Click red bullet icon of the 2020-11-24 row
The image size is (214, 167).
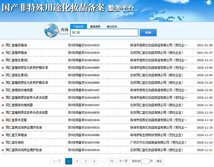tap(3, 105)
